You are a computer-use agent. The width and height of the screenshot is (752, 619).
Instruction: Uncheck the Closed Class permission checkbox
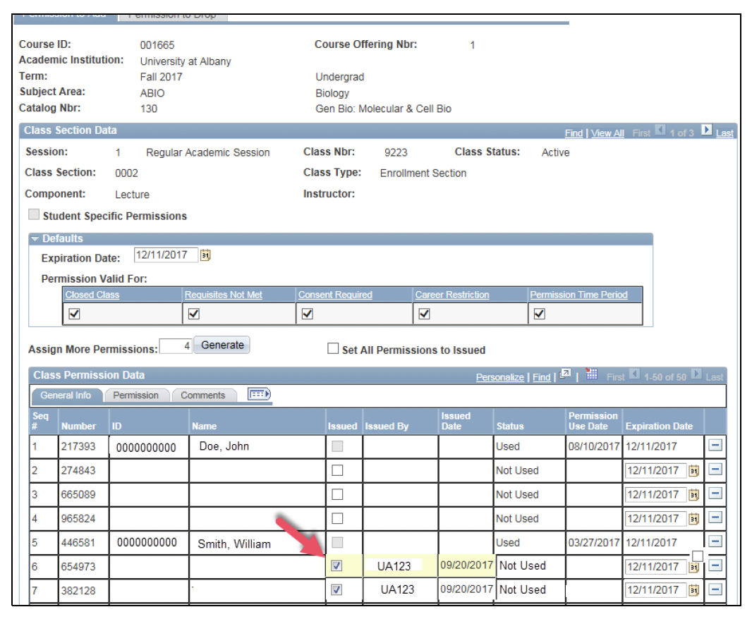click(x=74, y=314)
